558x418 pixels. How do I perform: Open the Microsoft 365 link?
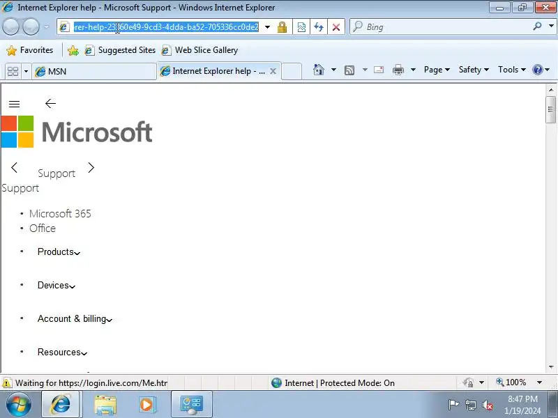(60, 214)
